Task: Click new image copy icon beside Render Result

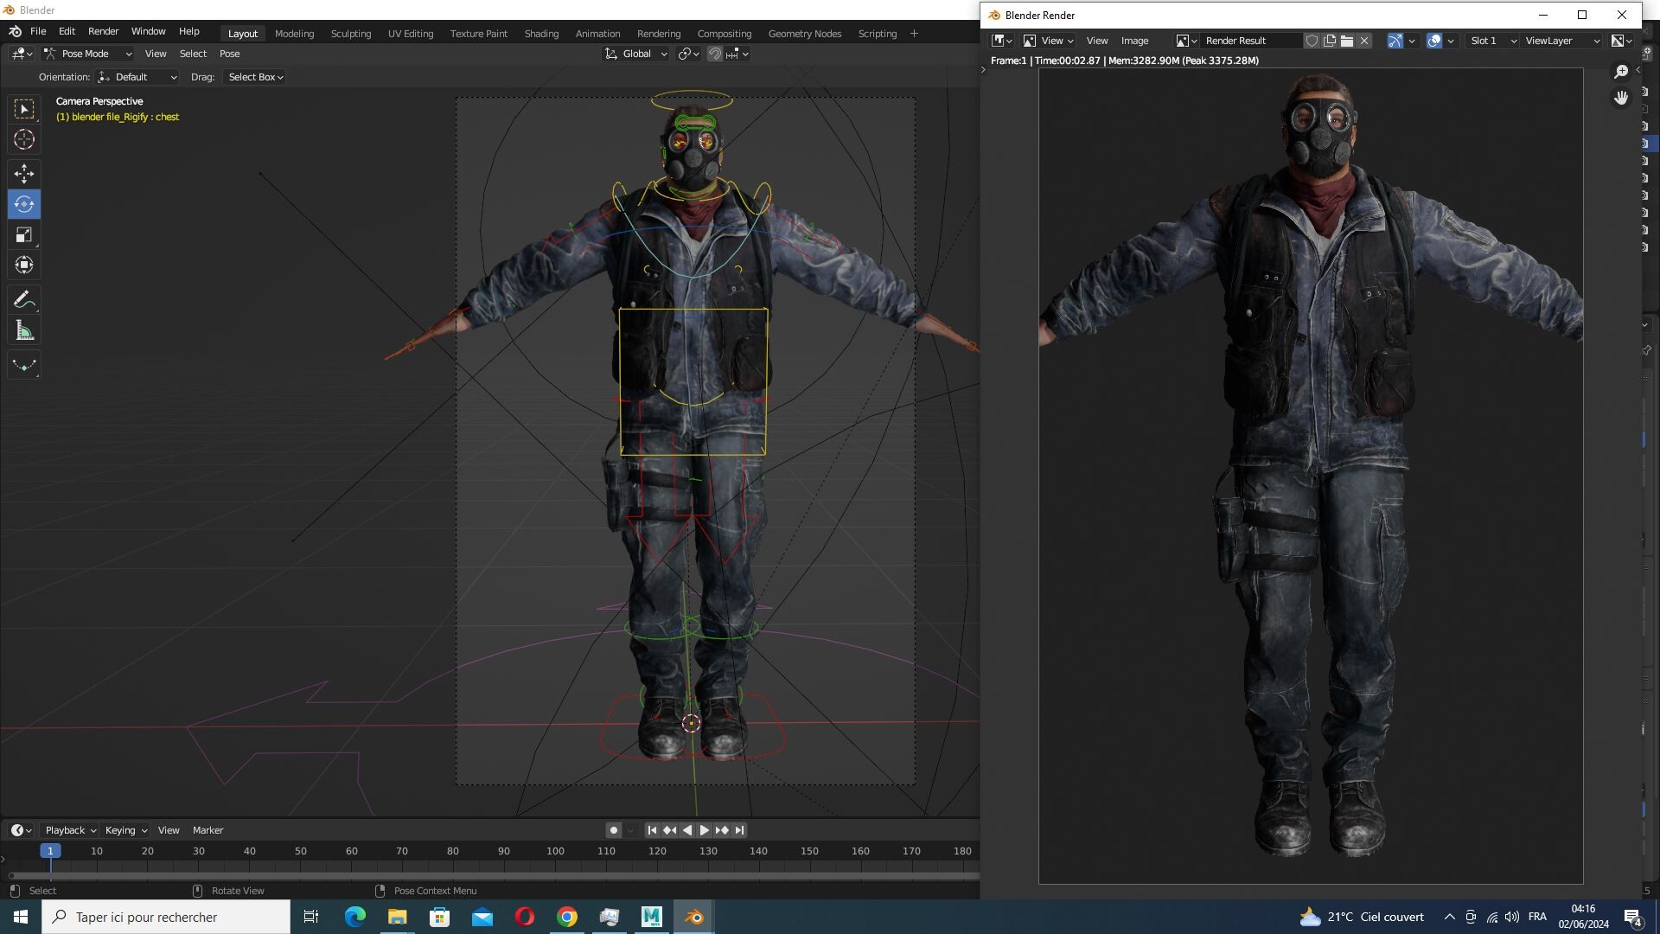Action: (1330, 41)
